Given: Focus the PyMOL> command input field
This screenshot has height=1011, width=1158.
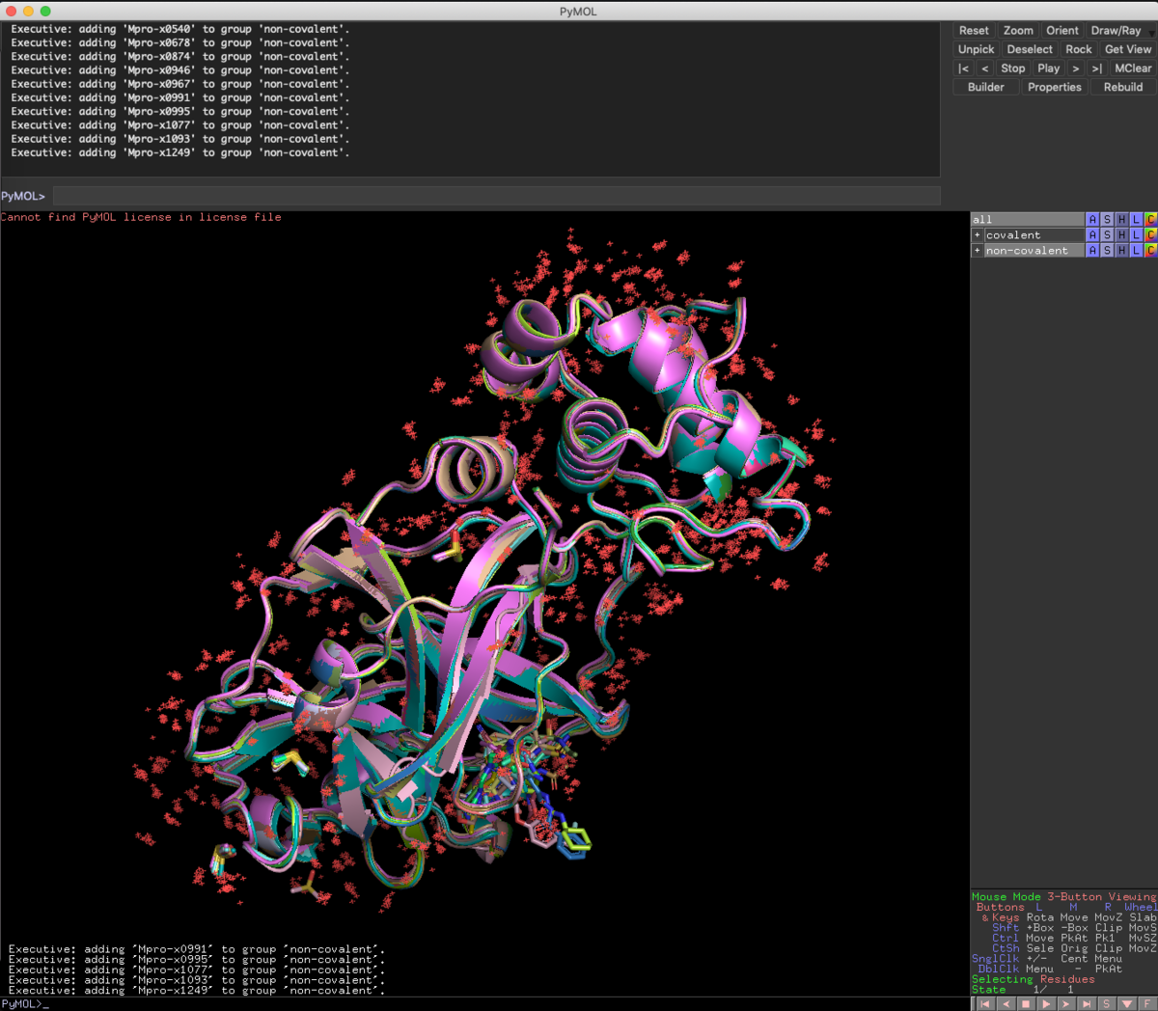Looking at the screenshot, I should coord(496,196).
